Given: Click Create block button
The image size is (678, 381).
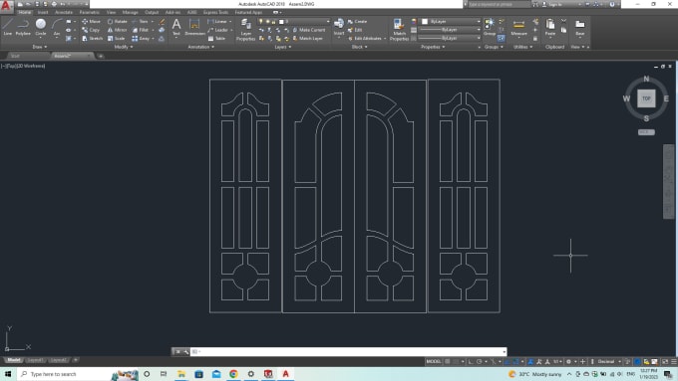Looking at the screenshot, I should 357,21.
